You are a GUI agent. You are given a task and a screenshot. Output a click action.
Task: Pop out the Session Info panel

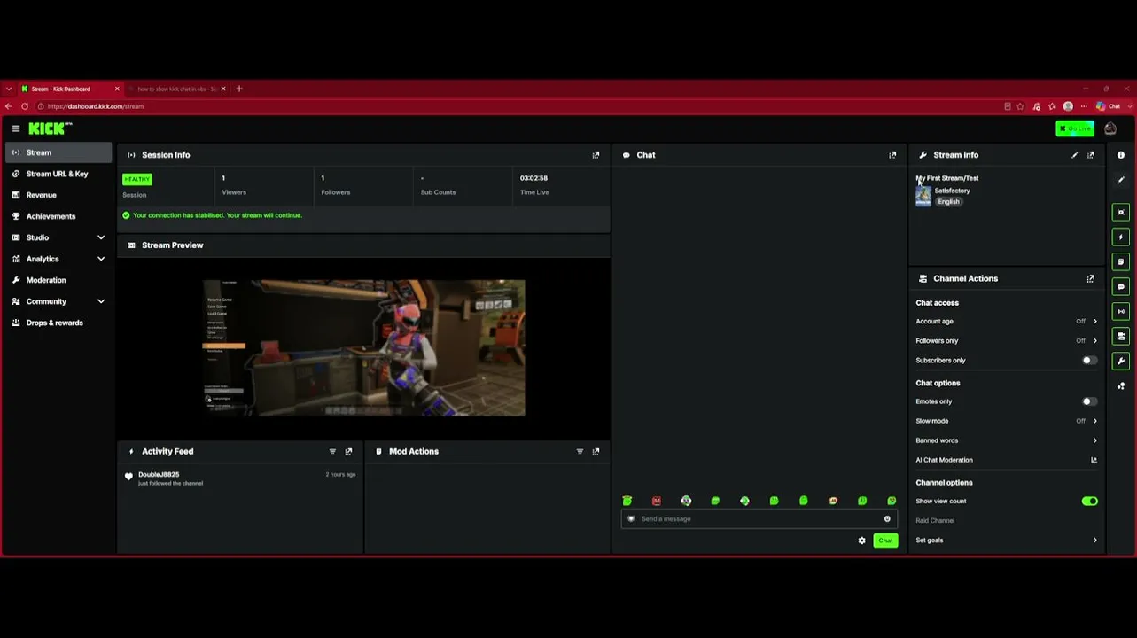click(596, 155)
